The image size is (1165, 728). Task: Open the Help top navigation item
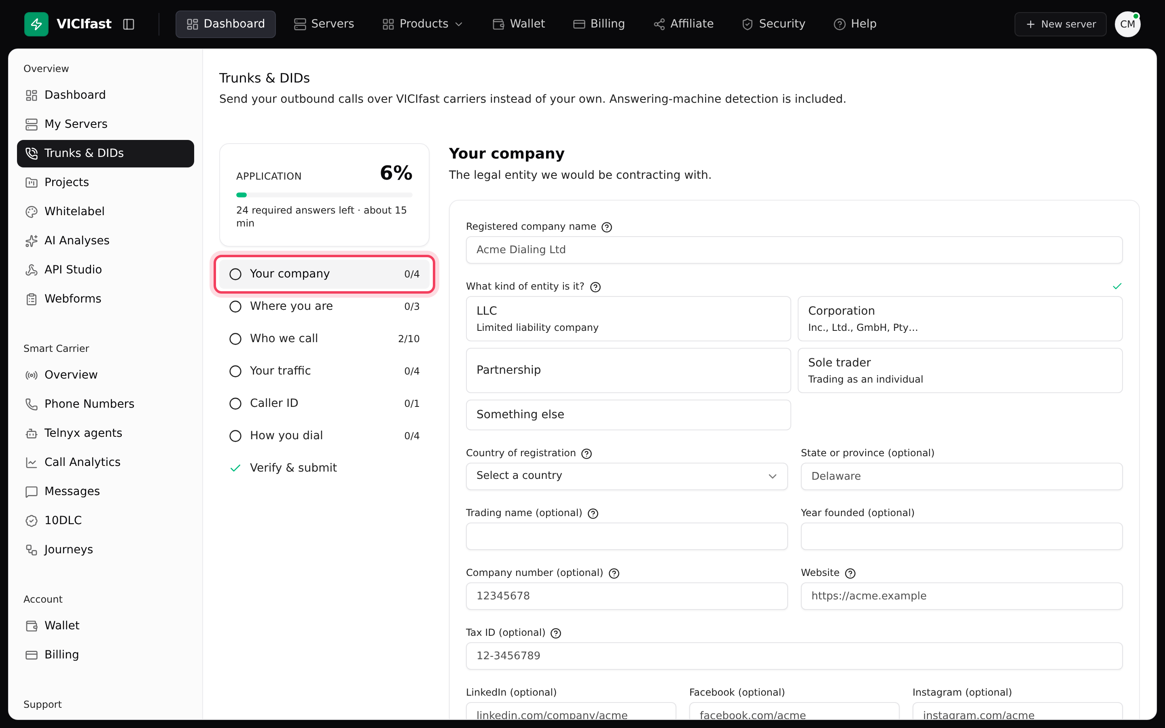pyautogui.click(x=855, y=24)
